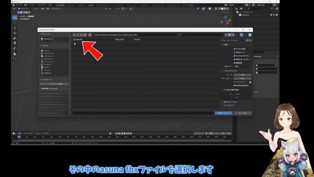
Task: Open the Downloads folder in System list
Action: 54,59
